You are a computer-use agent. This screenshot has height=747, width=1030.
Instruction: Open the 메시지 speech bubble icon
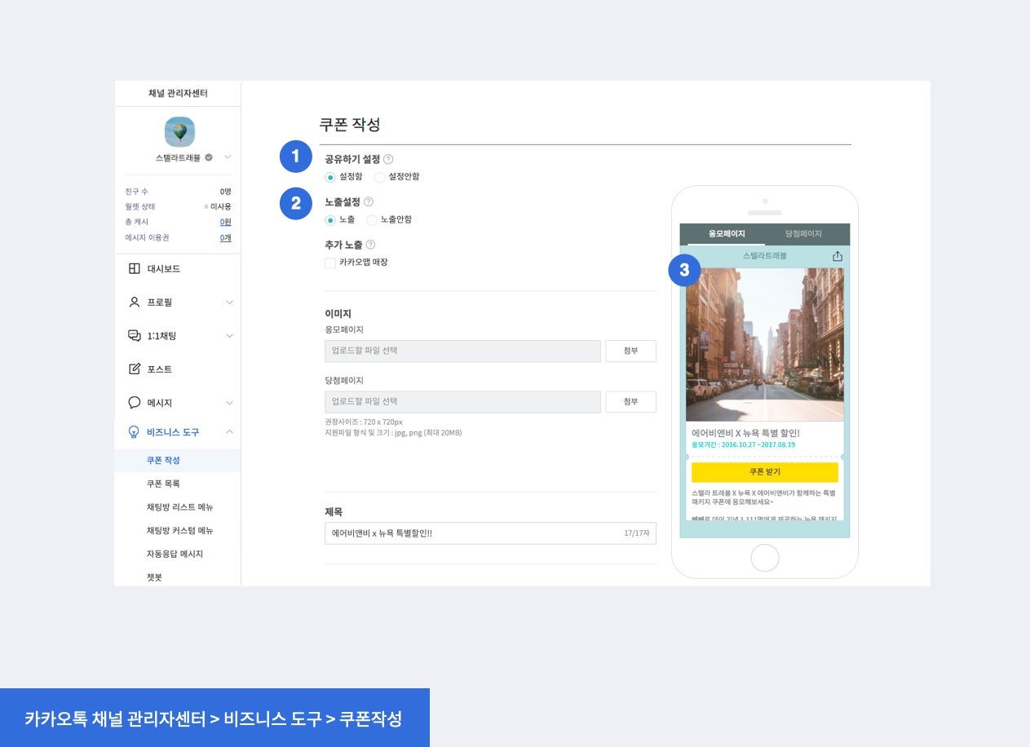pyautogui.click(x=135, y=402)
